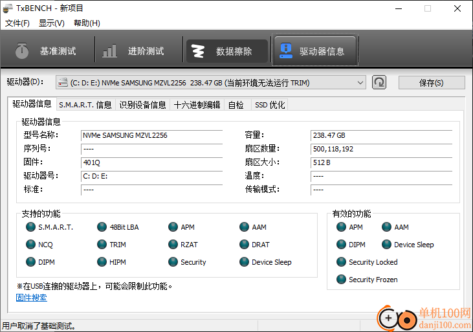This screenshot has width=473, height=332.
Task: Click the supported AAM feature indicator
Action: coord(244,227)
